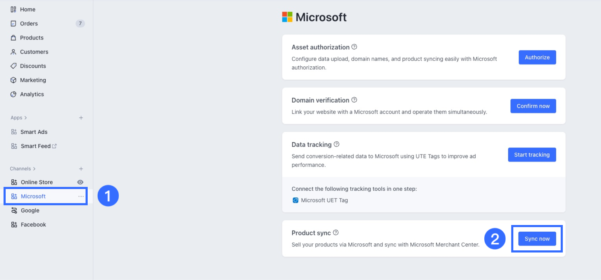Click the Product sync help icon

click(x=336, y=232)
